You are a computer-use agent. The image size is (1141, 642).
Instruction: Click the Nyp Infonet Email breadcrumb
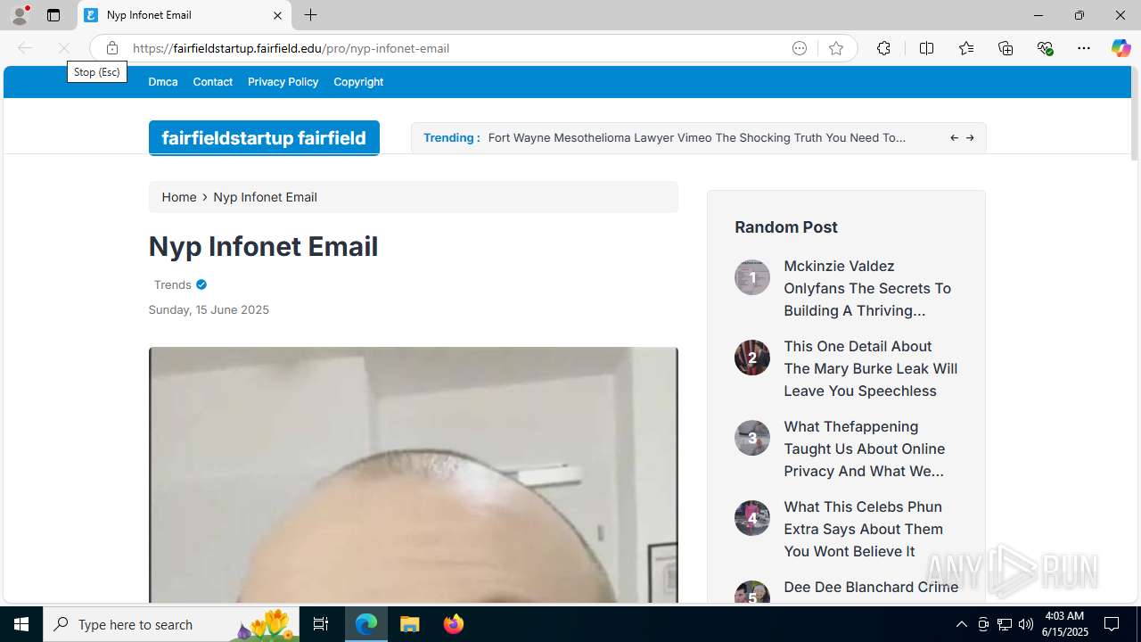coord(265,197)
